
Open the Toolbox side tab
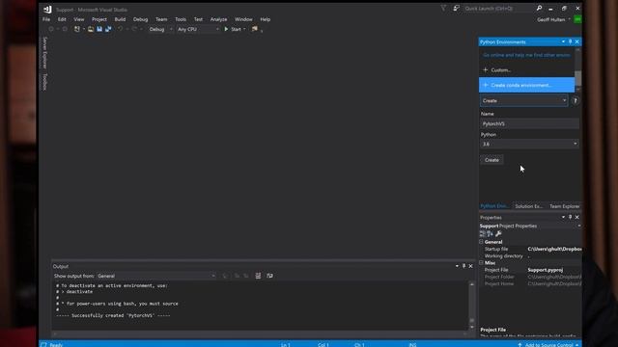tap(44, 82)
